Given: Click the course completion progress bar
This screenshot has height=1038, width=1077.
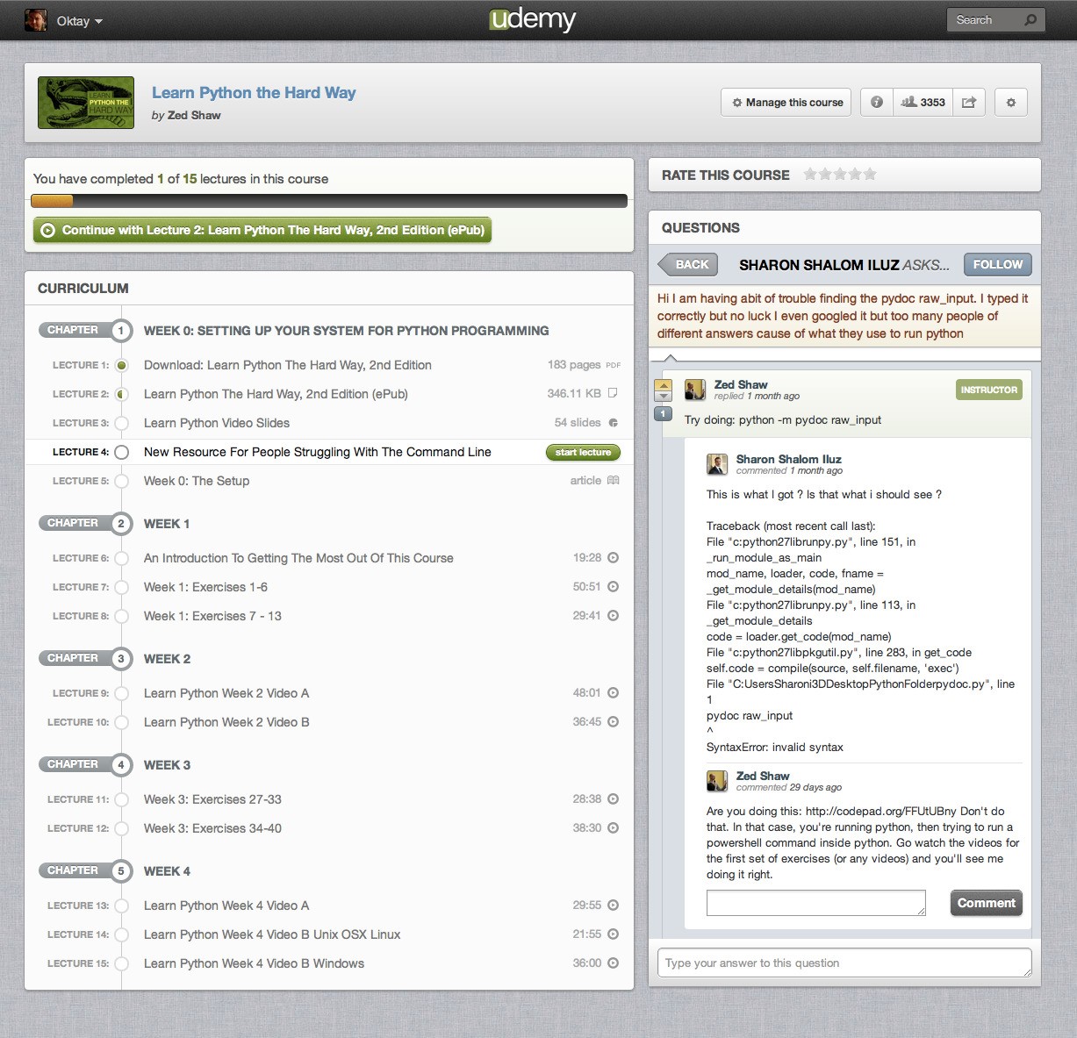Looking at the screenshot, I should pyautogui.click(x=329, y=201).
